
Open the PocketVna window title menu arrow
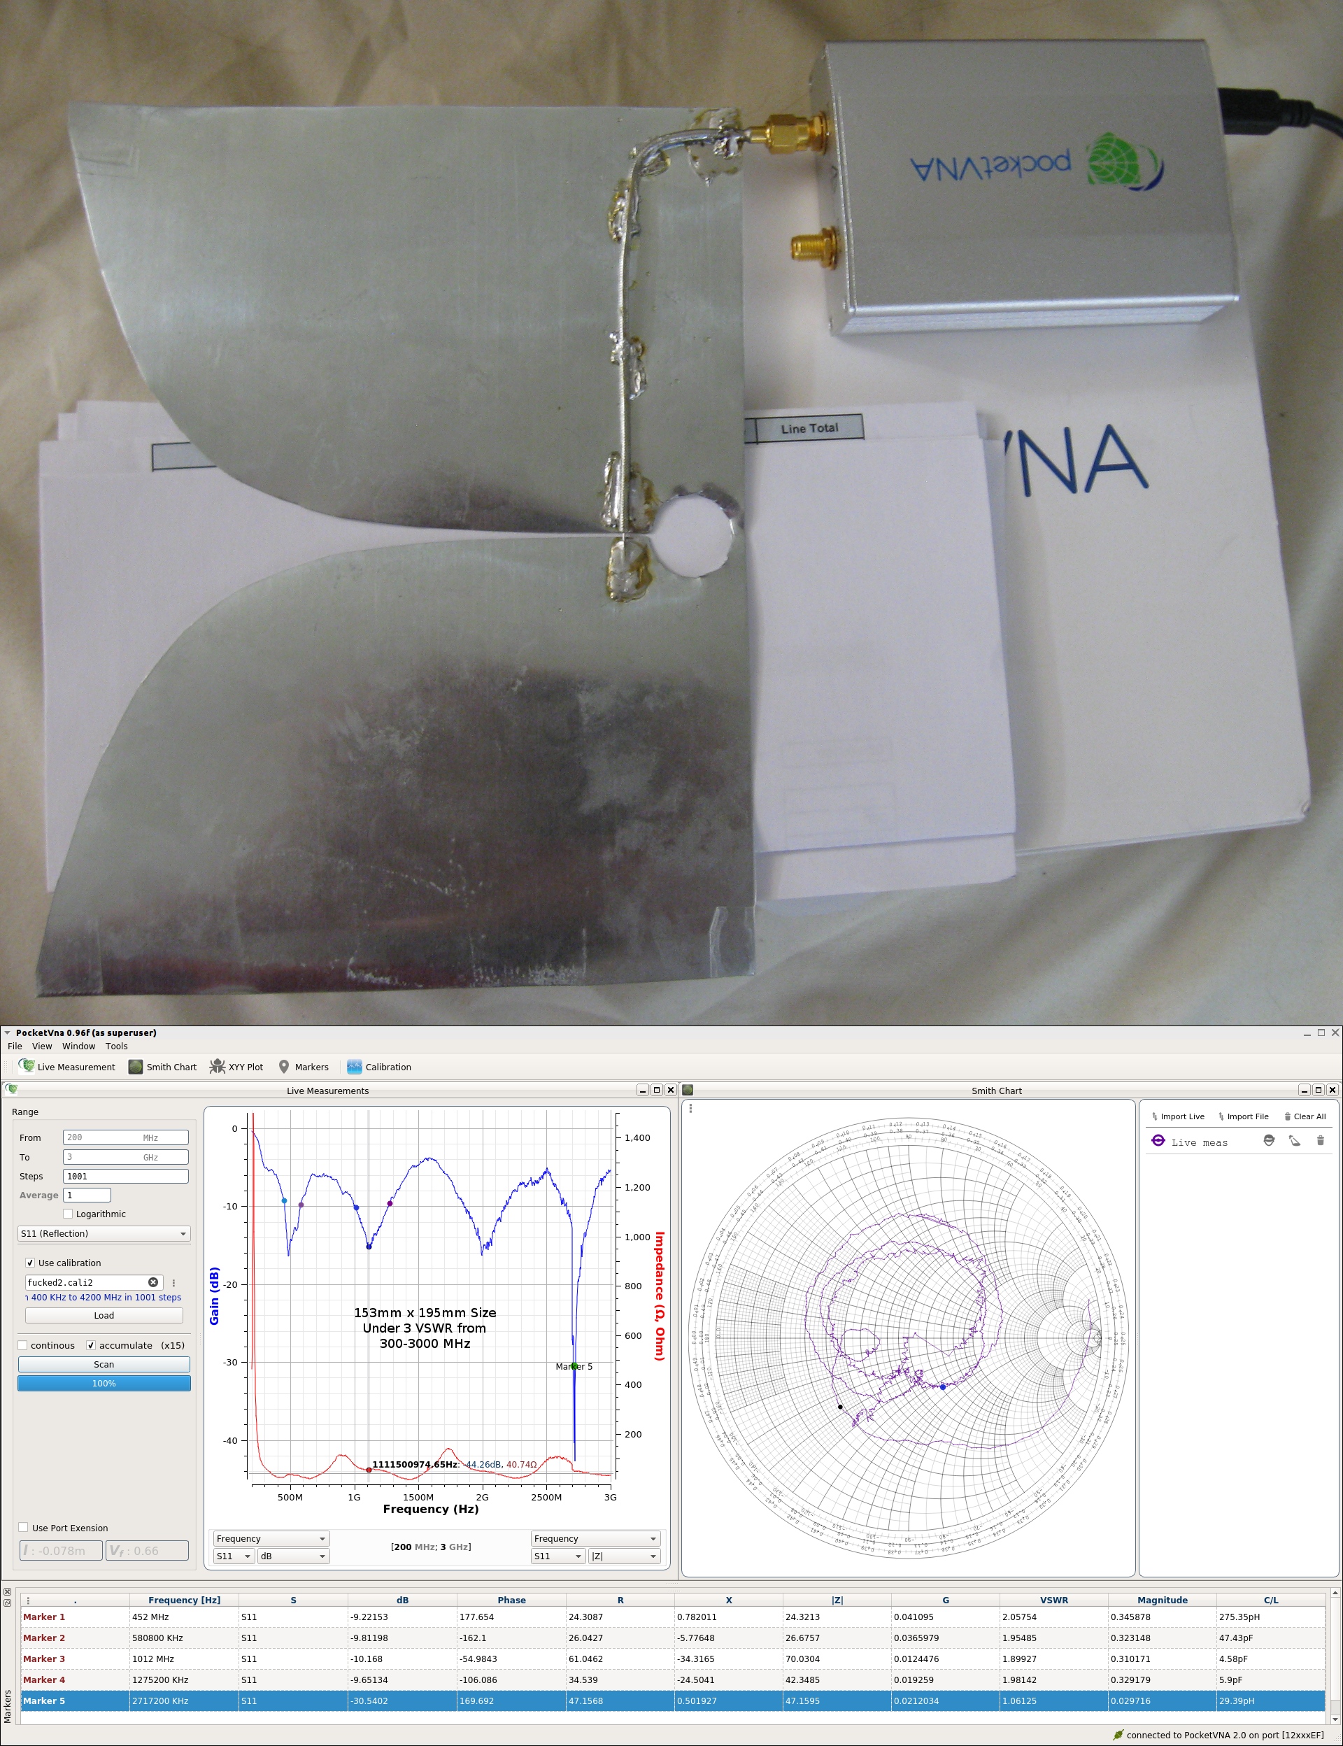click(7, 1033)
